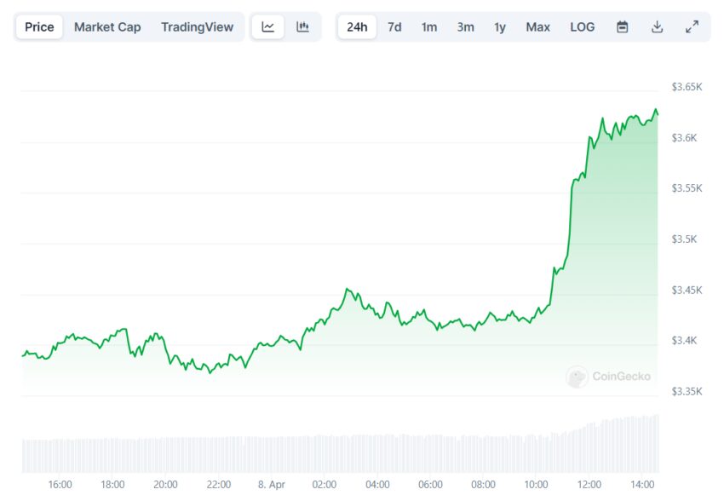Click the $3.6K price axis label
The height and width of the screenshot is (501, 724).
[685, 137]
